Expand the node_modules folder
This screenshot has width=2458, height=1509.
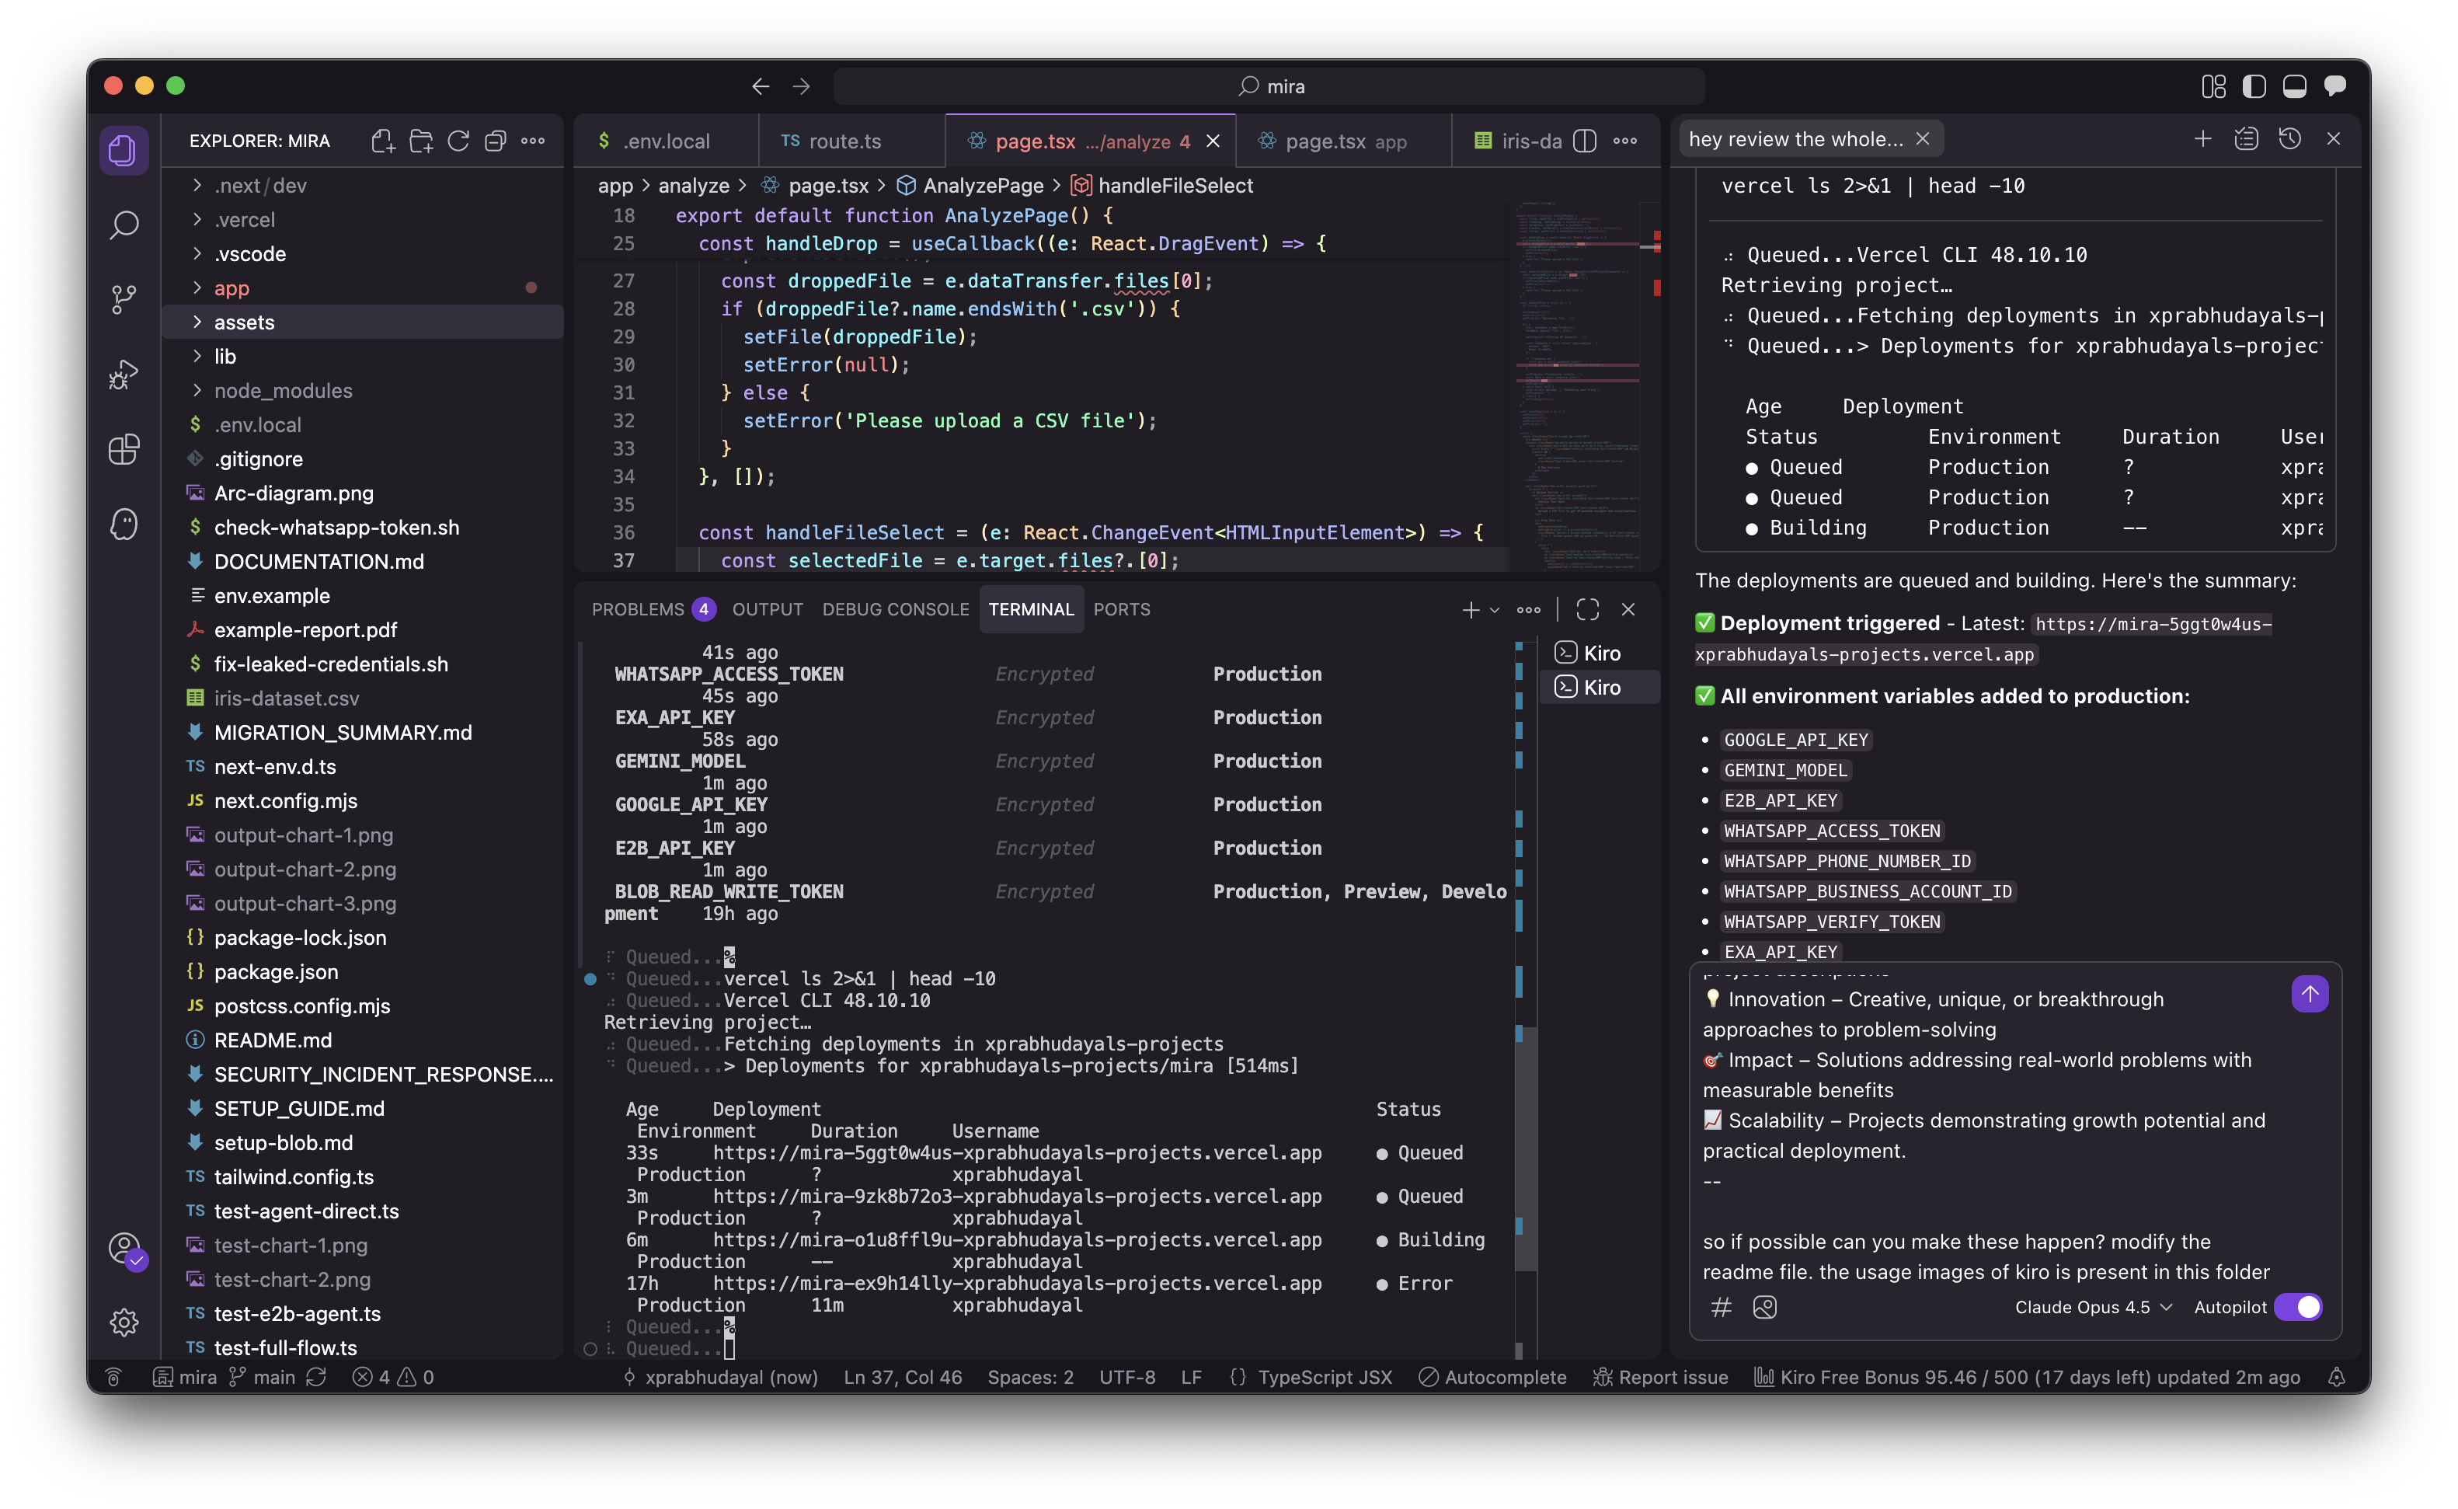[x=282, y=390]
